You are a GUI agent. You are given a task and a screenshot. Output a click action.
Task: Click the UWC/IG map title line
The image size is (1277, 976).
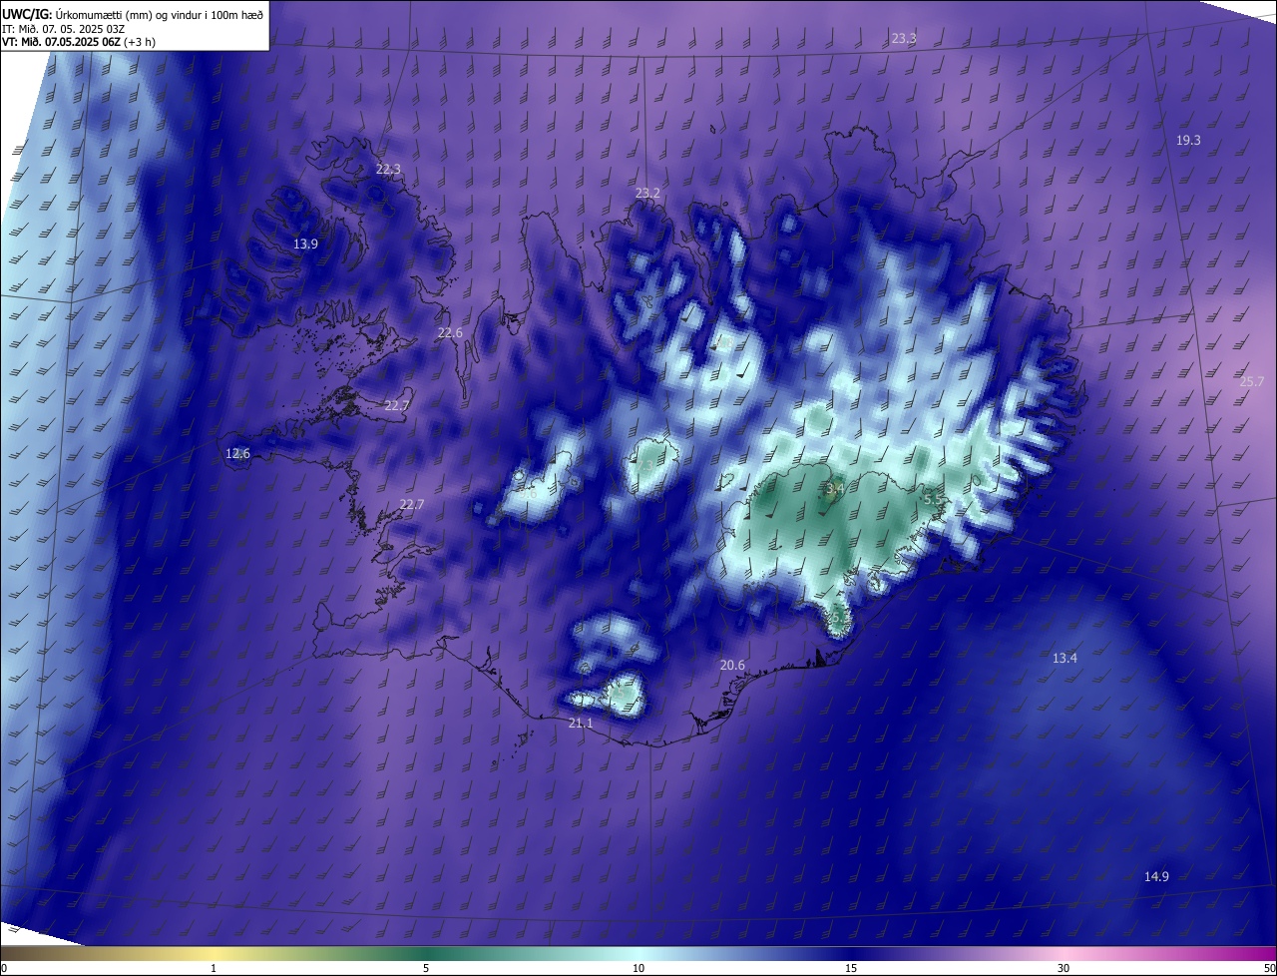point(133,14)
